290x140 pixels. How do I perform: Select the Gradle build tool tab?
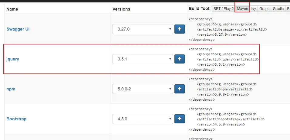278,9
